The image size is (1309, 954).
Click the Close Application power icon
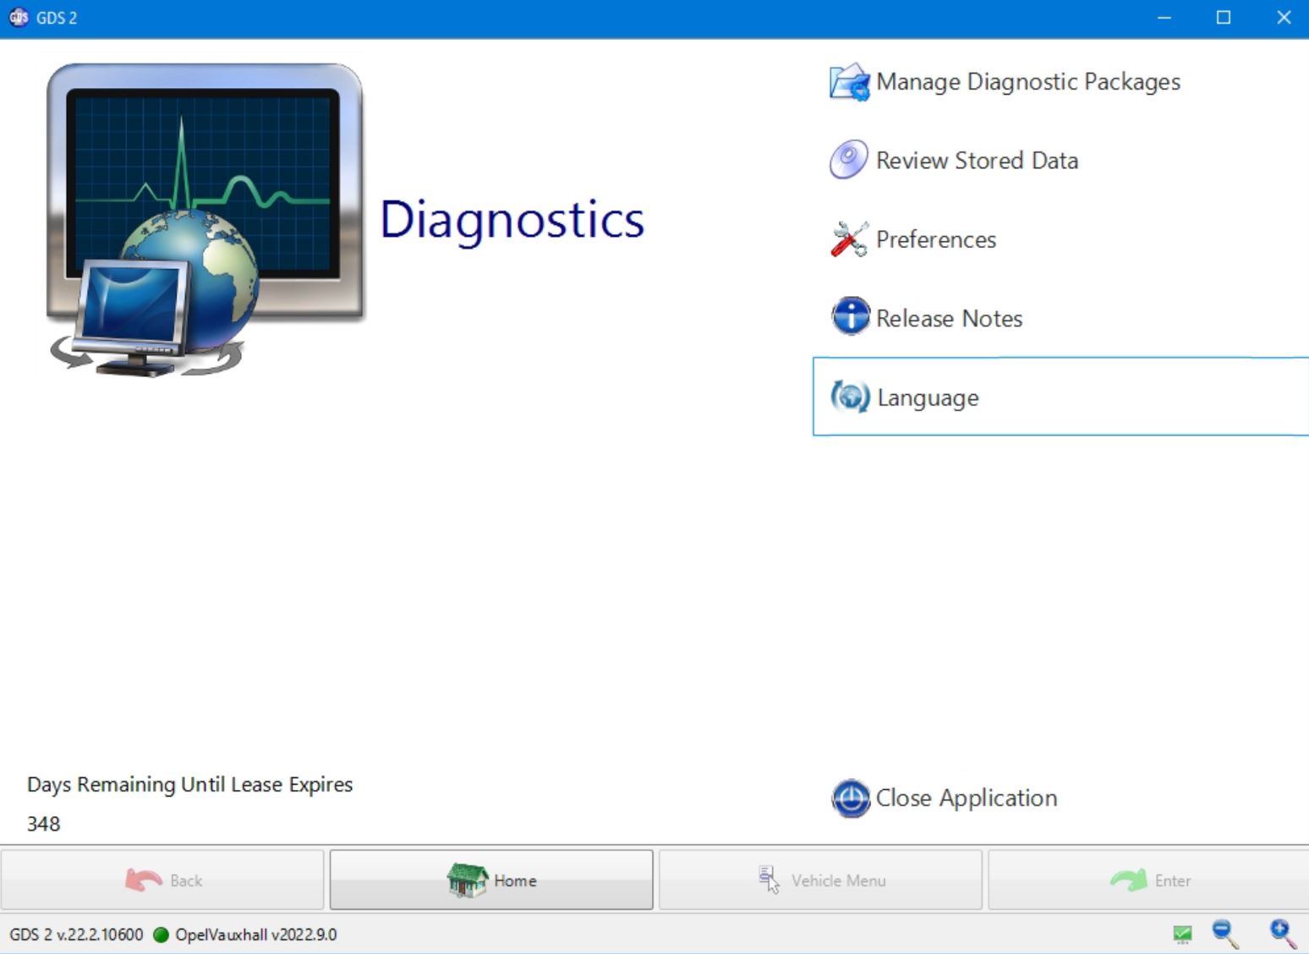[x=851, y=798]
